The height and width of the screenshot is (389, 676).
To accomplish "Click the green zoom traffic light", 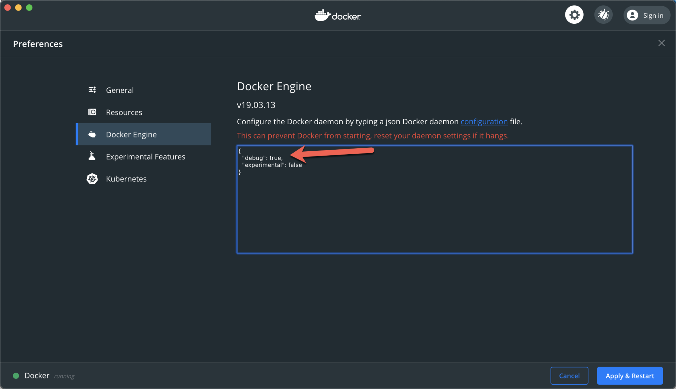I will [29, 7].
